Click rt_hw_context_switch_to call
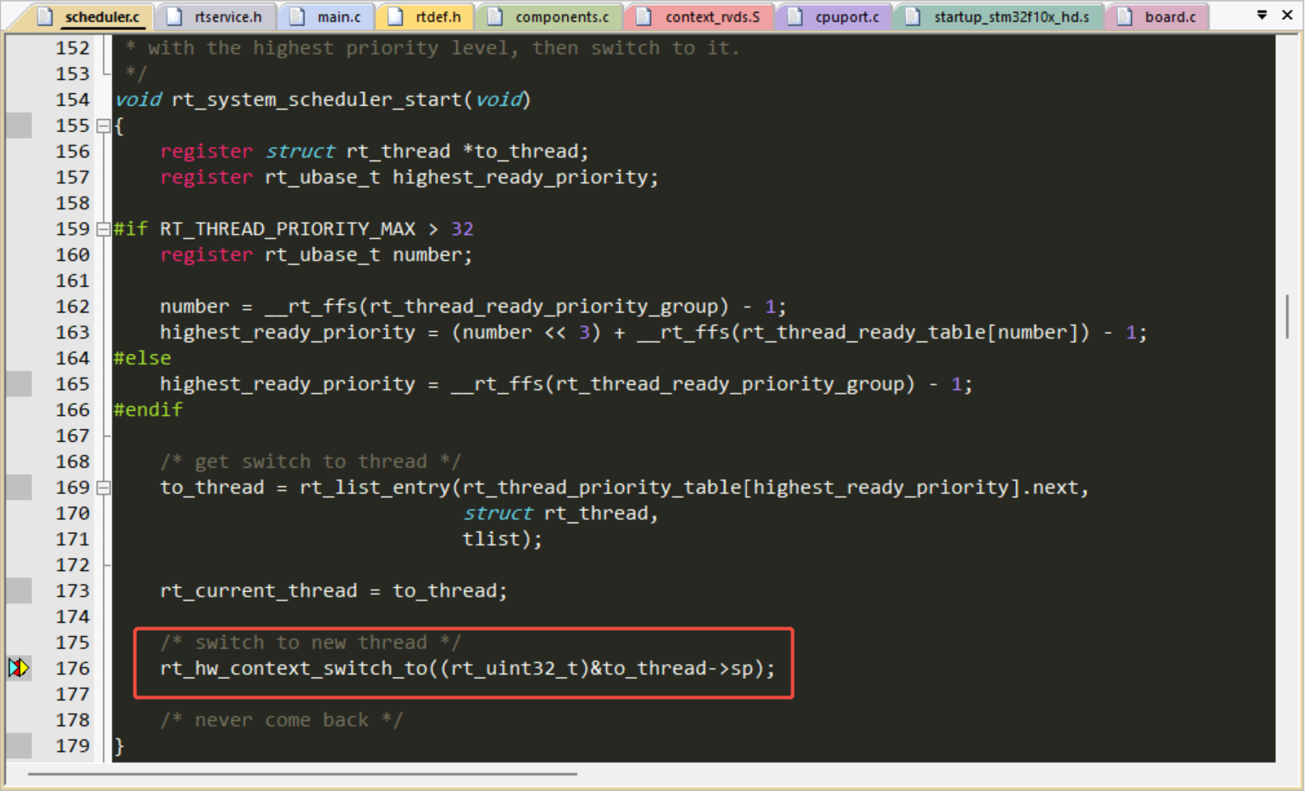 (x=294, y=669)
